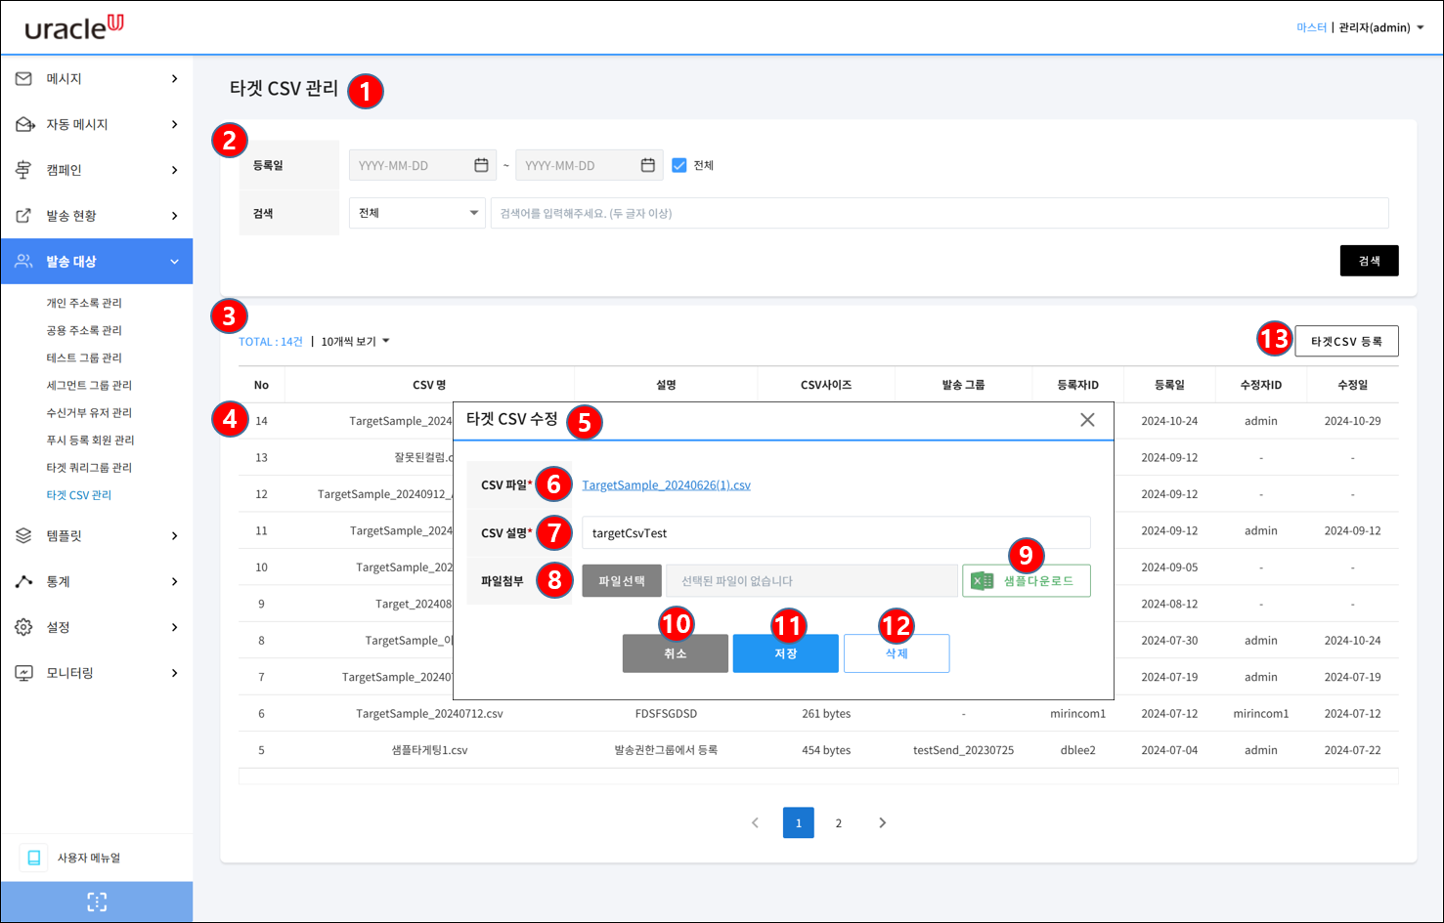
Task: Go to page 2
Action: point(838,822)
